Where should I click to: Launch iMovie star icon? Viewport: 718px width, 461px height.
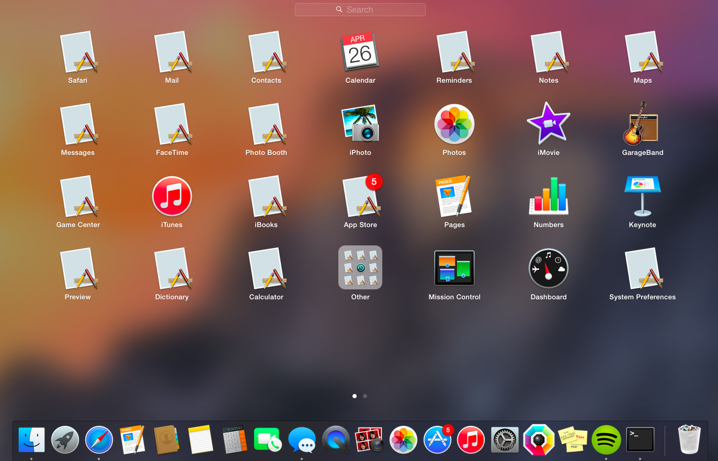click(x=549, y=123)
